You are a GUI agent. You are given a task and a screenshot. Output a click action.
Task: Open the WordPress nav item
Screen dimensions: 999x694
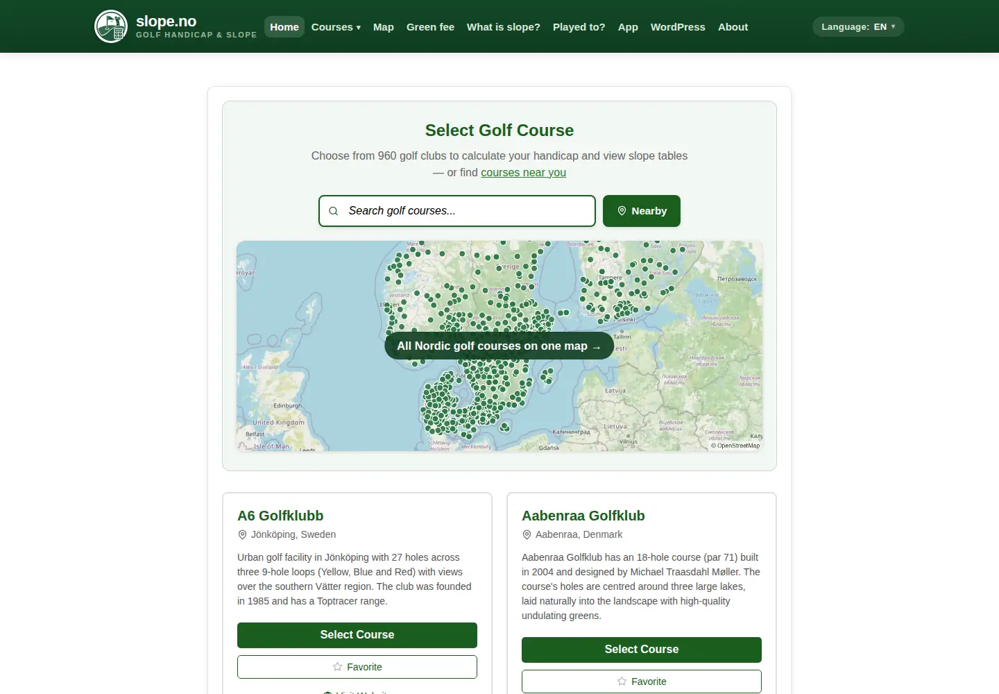pos(678,27)
